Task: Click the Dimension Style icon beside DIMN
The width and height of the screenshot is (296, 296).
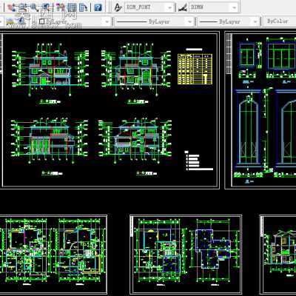Action: (182, 7)
